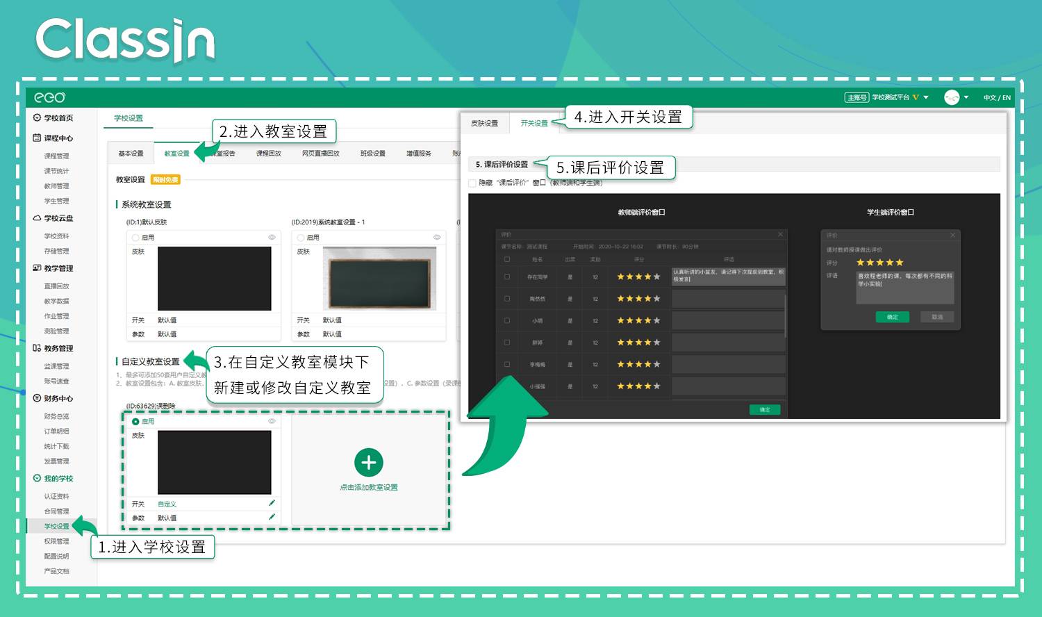
Task: Open 学校资料 in sidebar
Action: tap(57, 236)
